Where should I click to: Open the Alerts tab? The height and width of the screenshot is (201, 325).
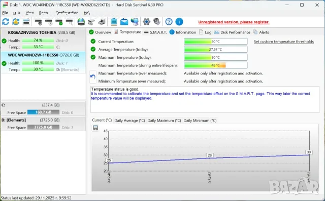[x=261, y=32]
